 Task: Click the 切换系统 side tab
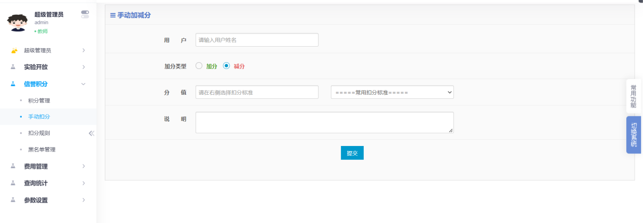click(633, 135)
